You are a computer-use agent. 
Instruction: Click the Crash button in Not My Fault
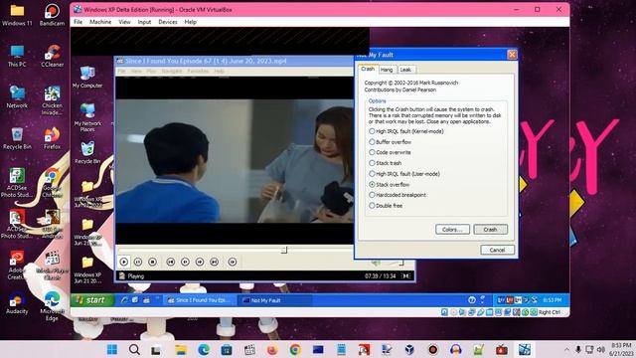pos(490,230)
